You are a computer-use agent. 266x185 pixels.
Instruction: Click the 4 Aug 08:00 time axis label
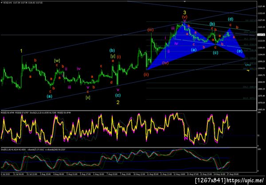click(x=59, y=174)
